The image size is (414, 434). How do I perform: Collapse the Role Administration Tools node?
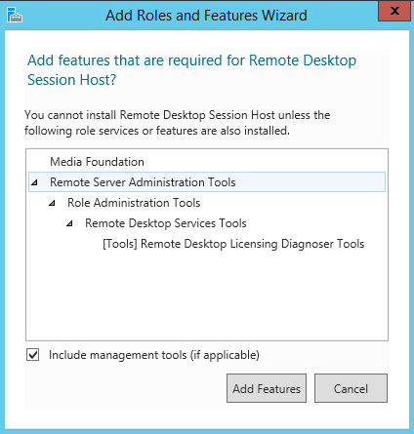[x=52, y=204]
